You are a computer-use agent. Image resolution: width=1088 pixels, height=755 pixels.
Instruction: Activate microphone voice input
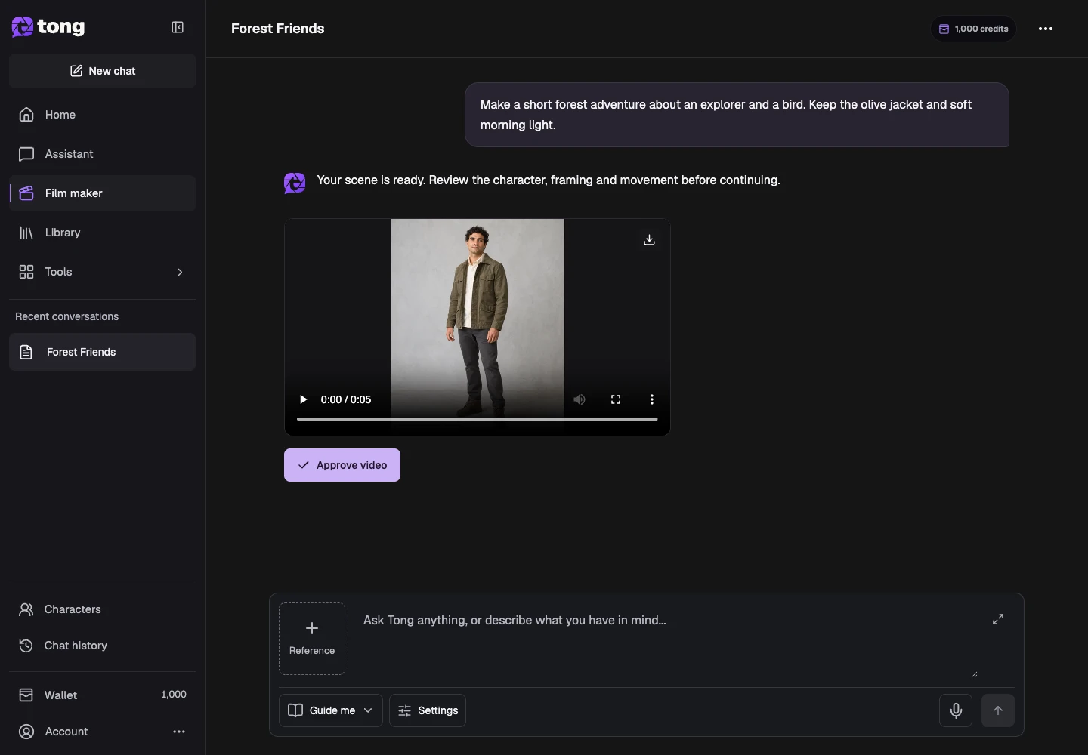coord(956,710)
